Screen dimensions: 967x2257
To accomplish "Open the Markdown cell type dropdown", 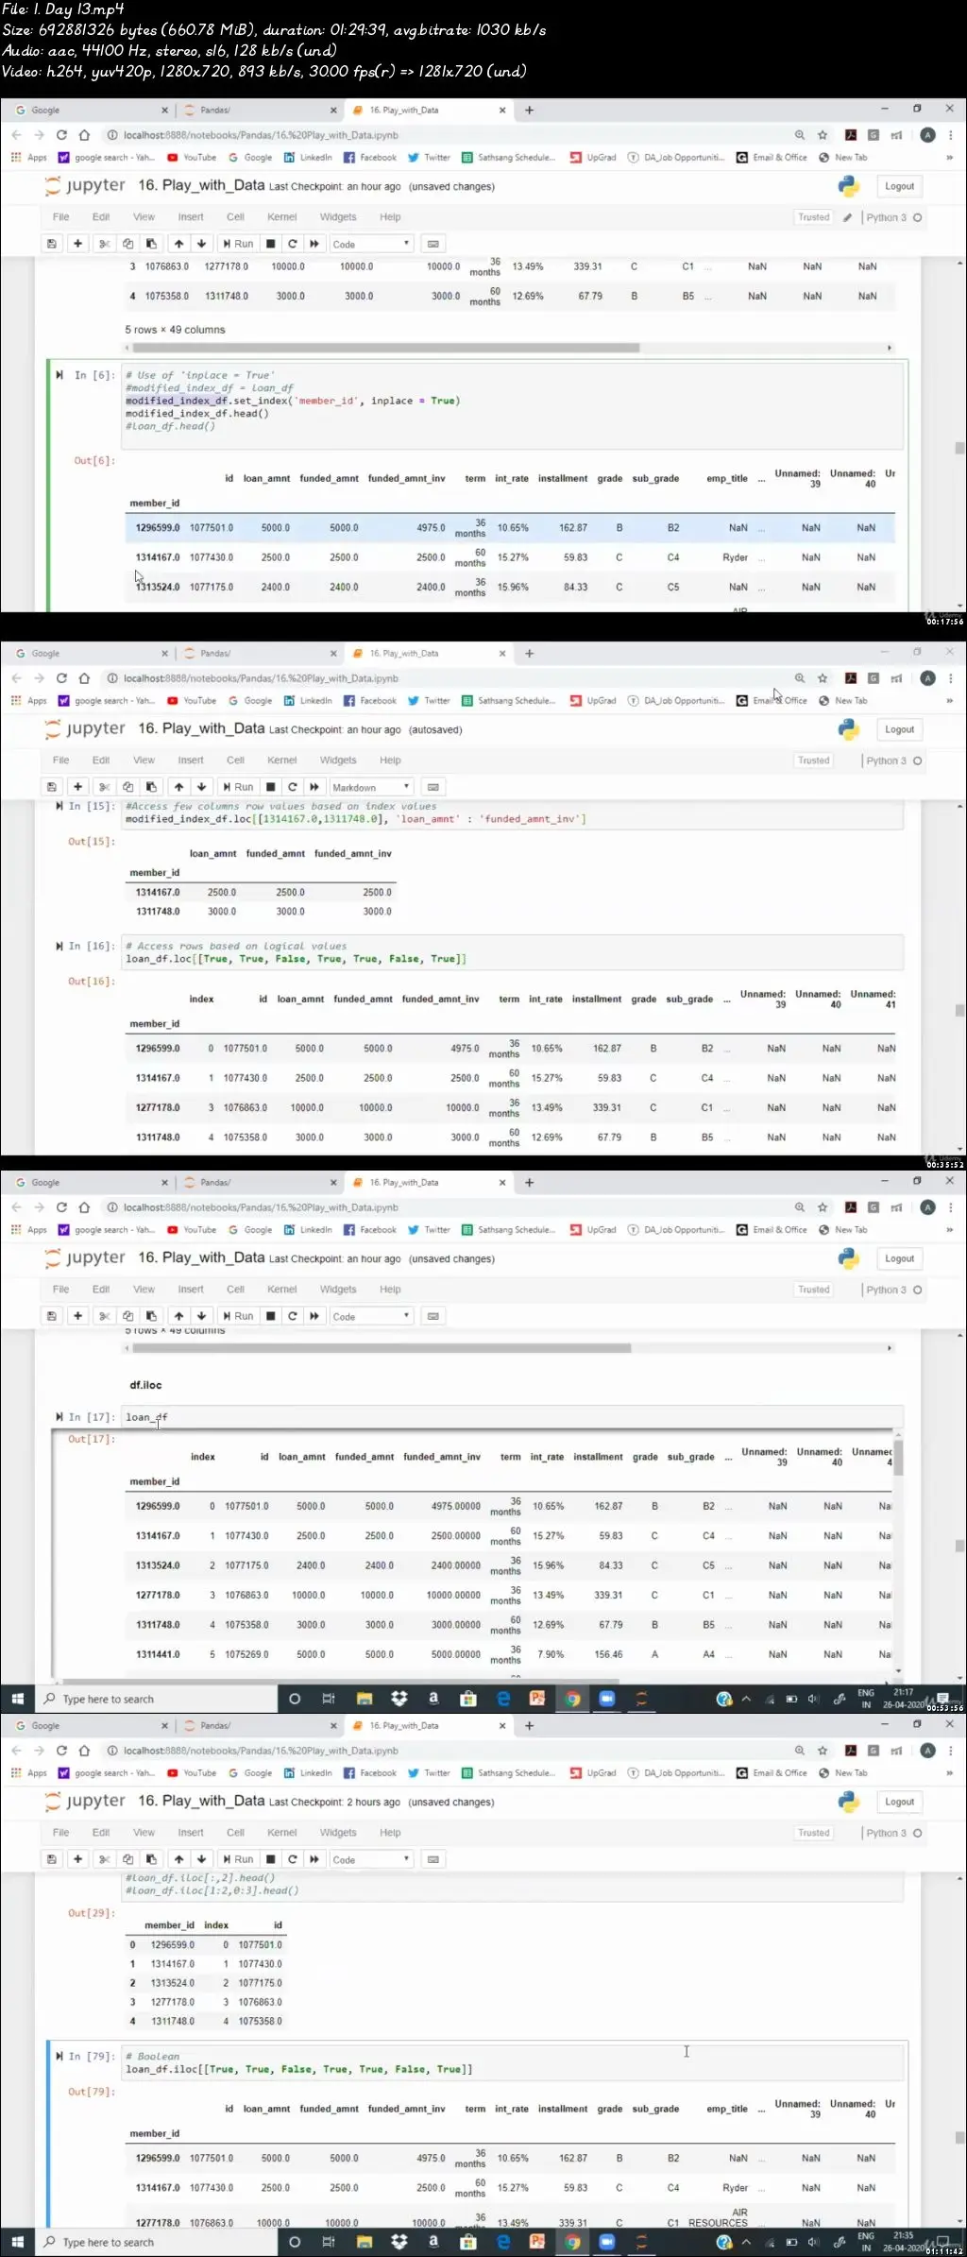I will pyautogui.click(x=371, y=787).
